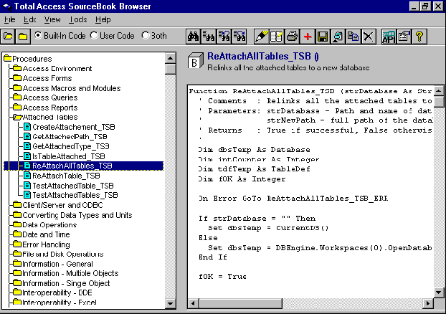Screen dimensions: 446x314
Task: Click the properties options toolbar icon
Action: [x=404, y=37]
